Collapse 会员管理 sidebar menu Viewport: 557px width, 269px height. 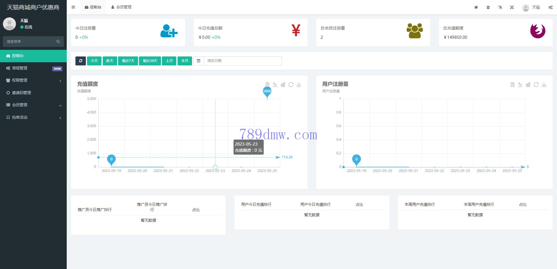(33, 105)
